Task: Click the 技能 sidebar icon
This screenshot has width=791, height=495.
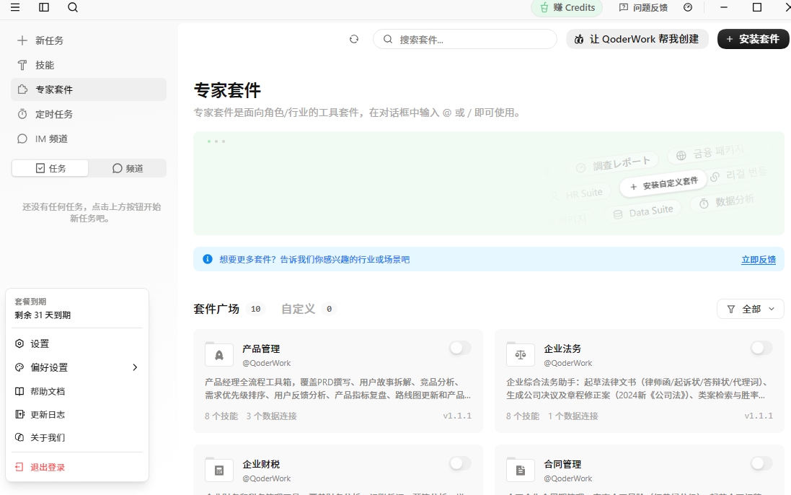Action: click(x=22, y=65)
